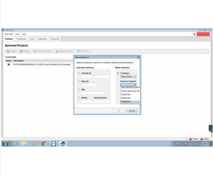Image resolution: width=213 pixels, height=177 pixels.
Task: Open the Links menu
Action: 17,34
